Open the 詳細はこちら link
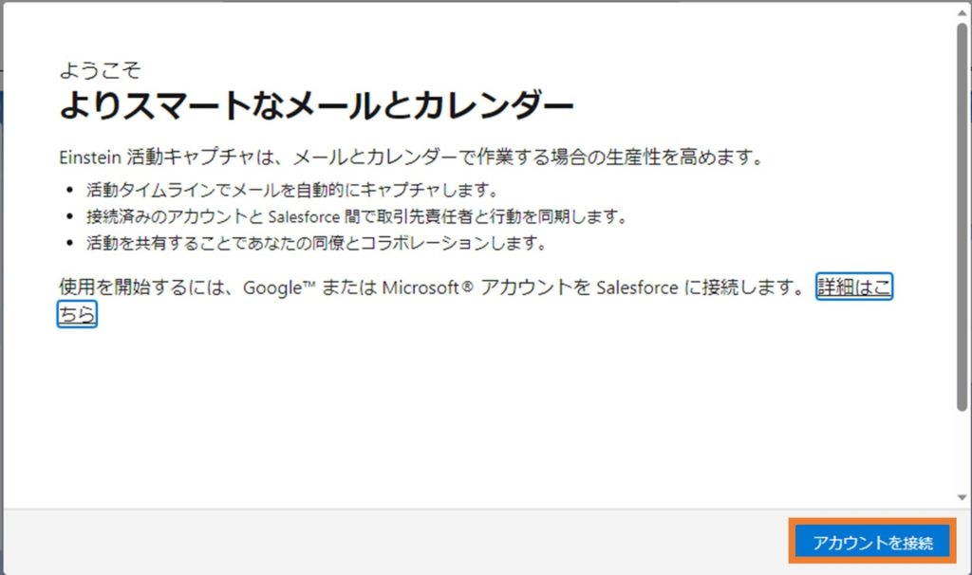972x575 pixels. coord(853,288)
